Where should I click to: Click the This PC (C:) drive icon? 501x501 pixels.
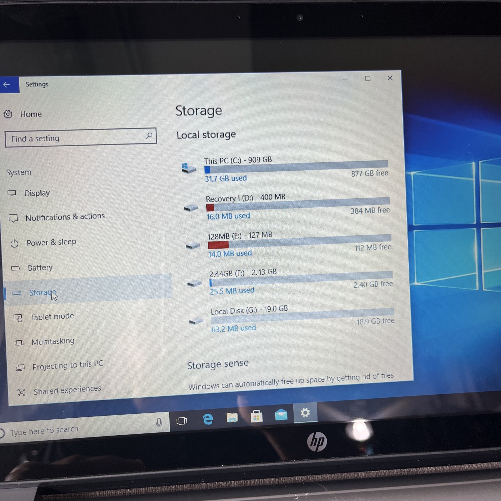(189, 168)
